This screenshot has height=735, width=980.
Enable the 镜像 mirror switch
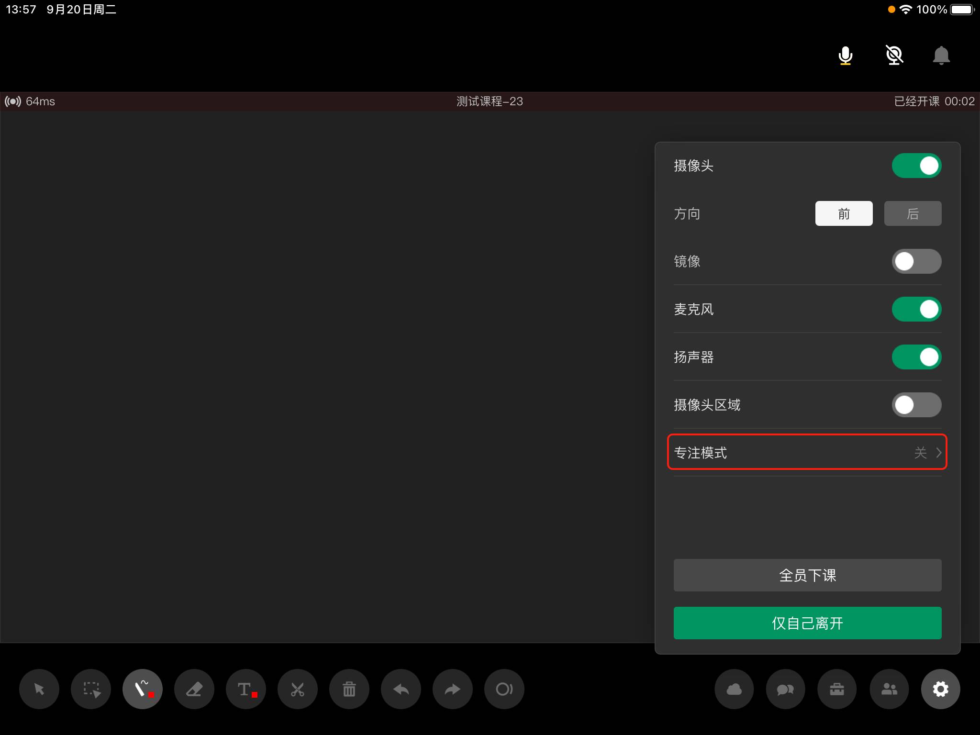(916, 261)
